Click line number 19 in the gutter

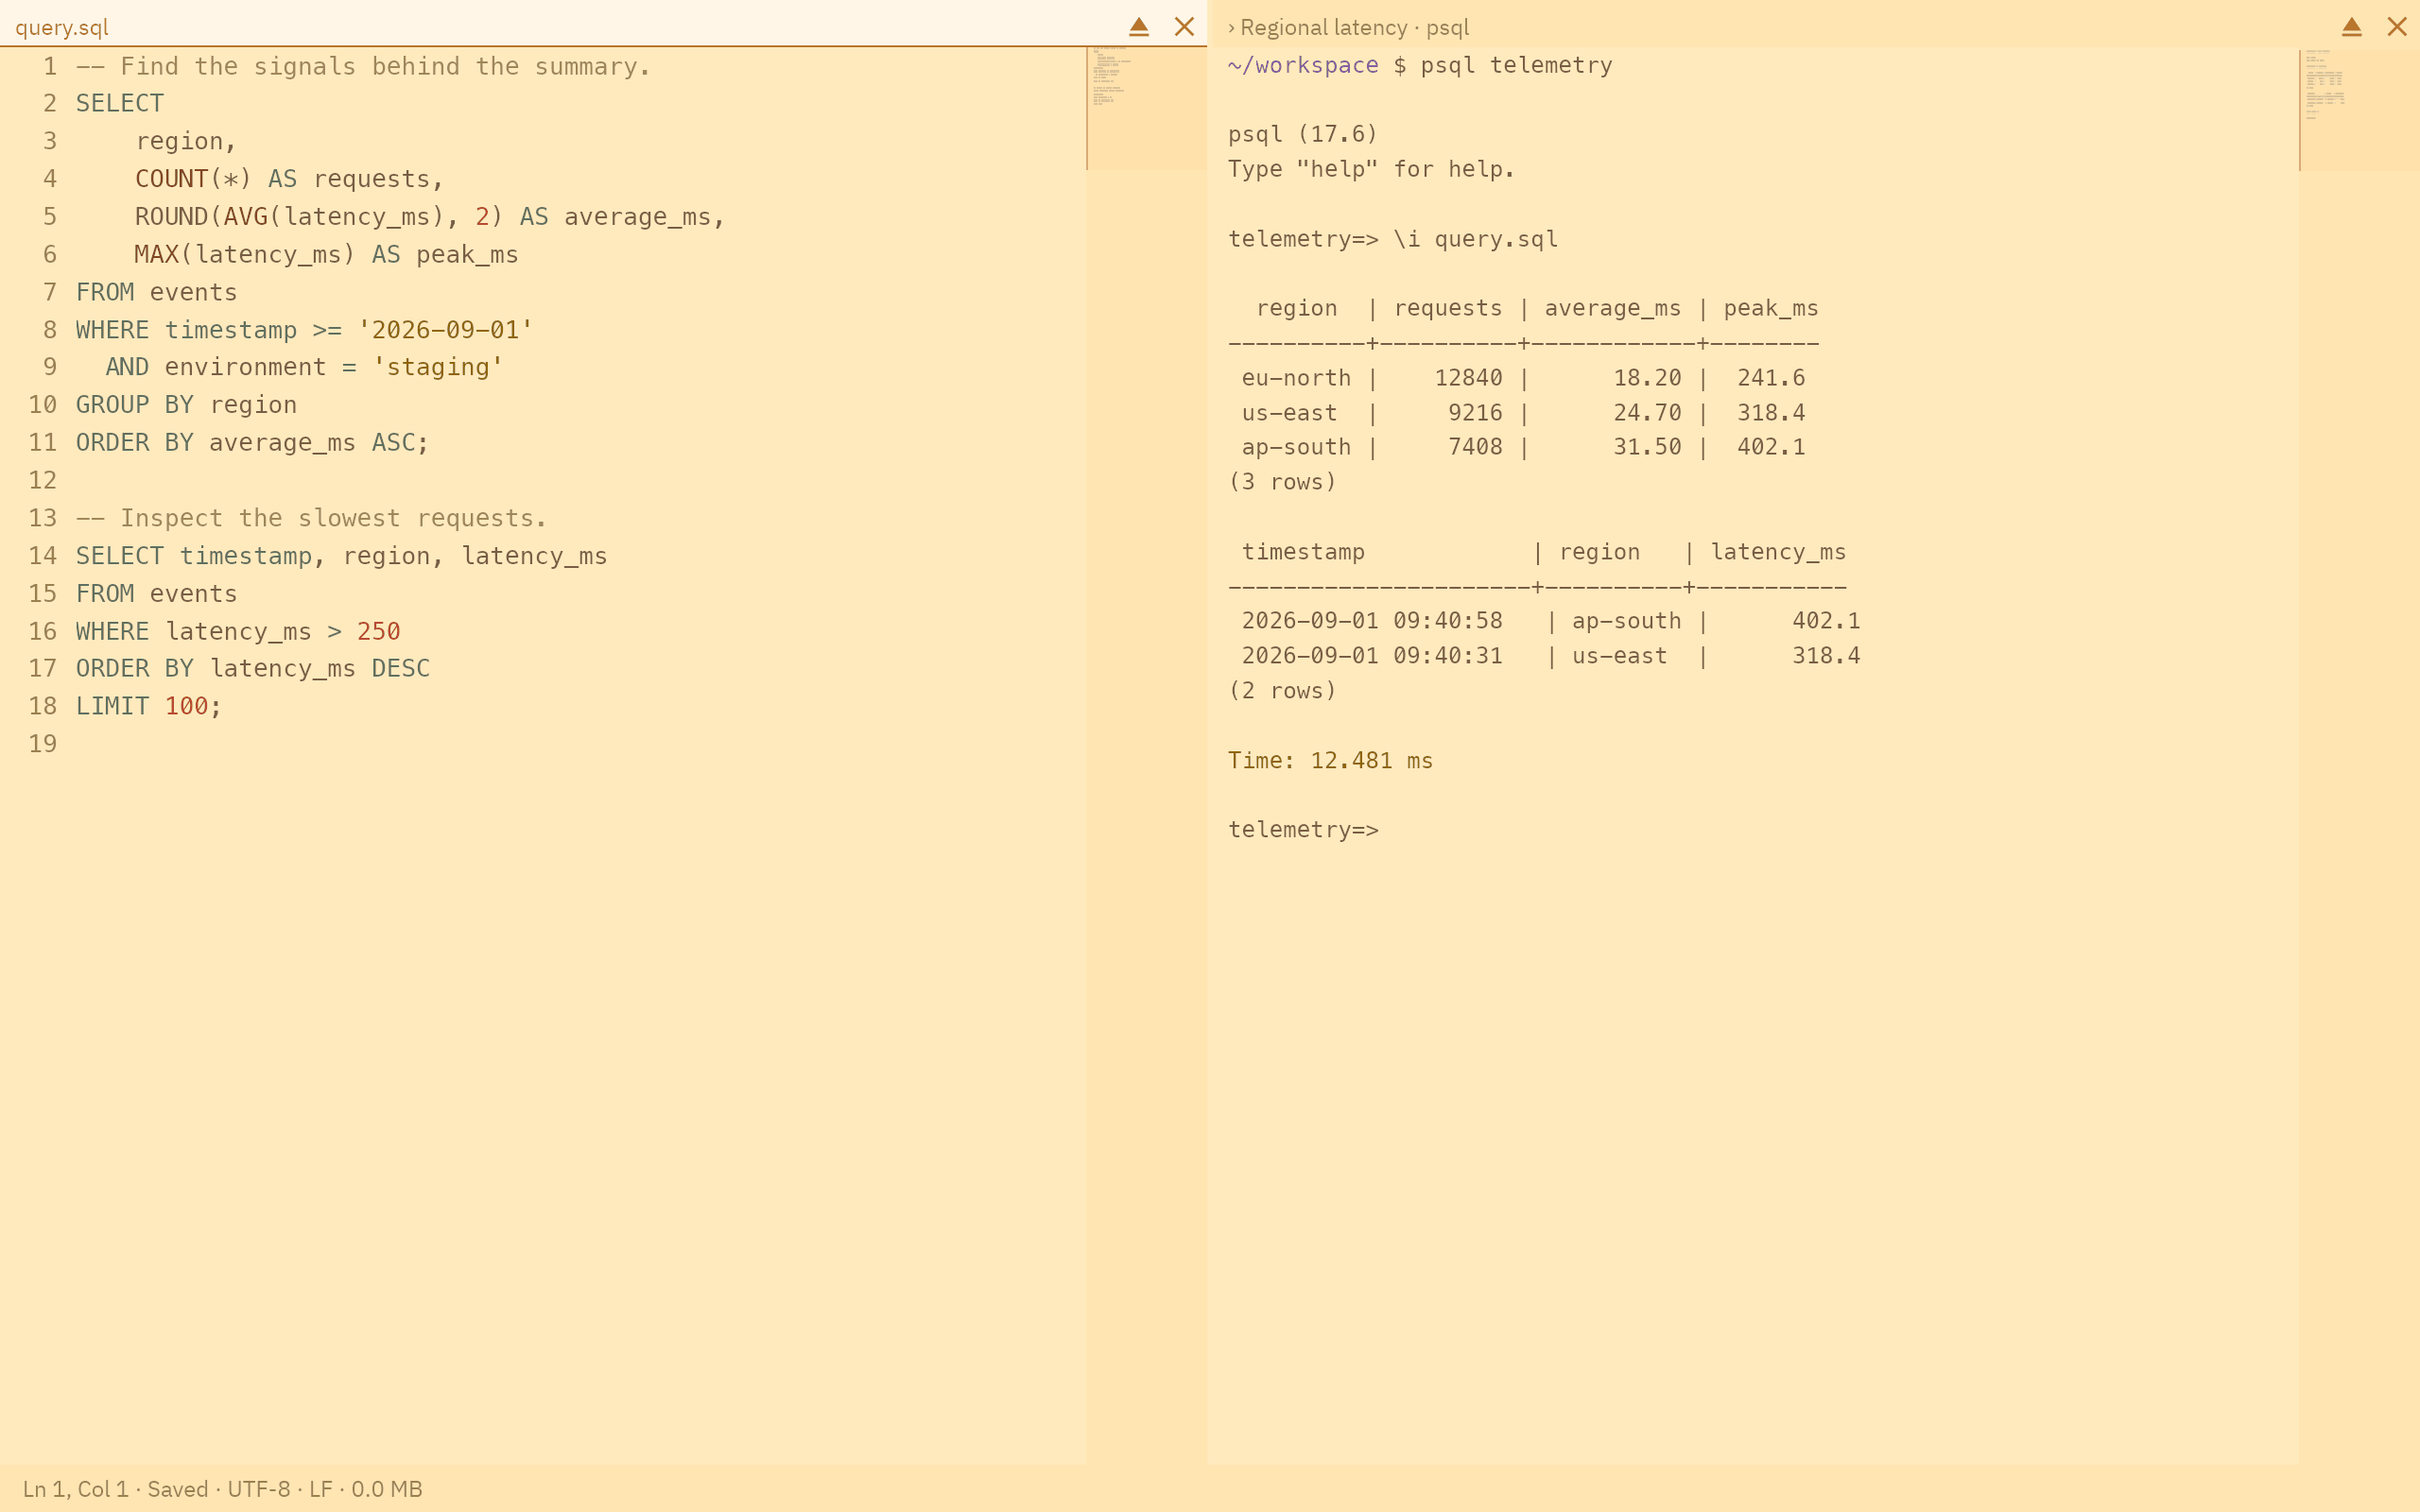tap(43, 744)
